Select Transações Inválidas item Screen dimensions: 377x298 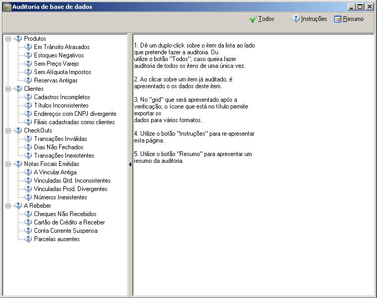point(61,139)
